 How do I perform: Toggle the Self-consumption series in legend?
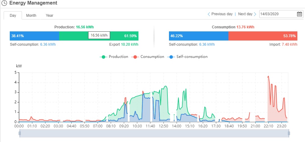[187, 57]
